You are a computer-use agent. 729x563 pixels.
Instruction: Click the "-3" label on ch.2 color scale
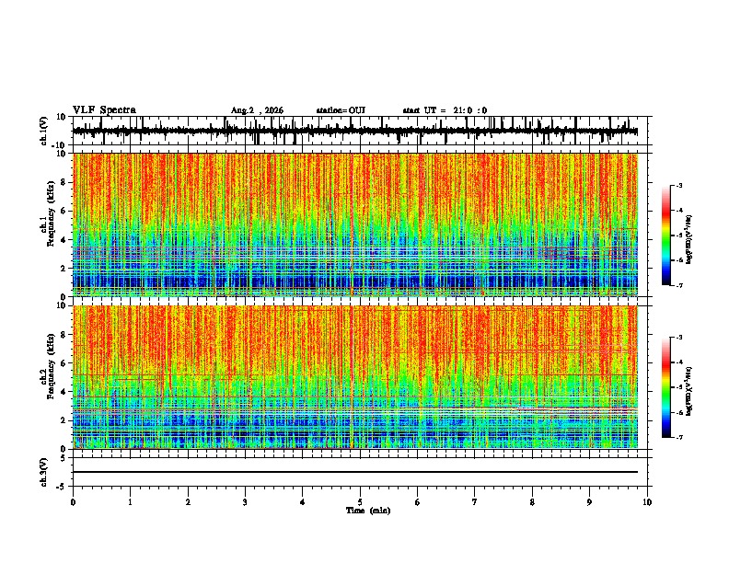(678, 338)
